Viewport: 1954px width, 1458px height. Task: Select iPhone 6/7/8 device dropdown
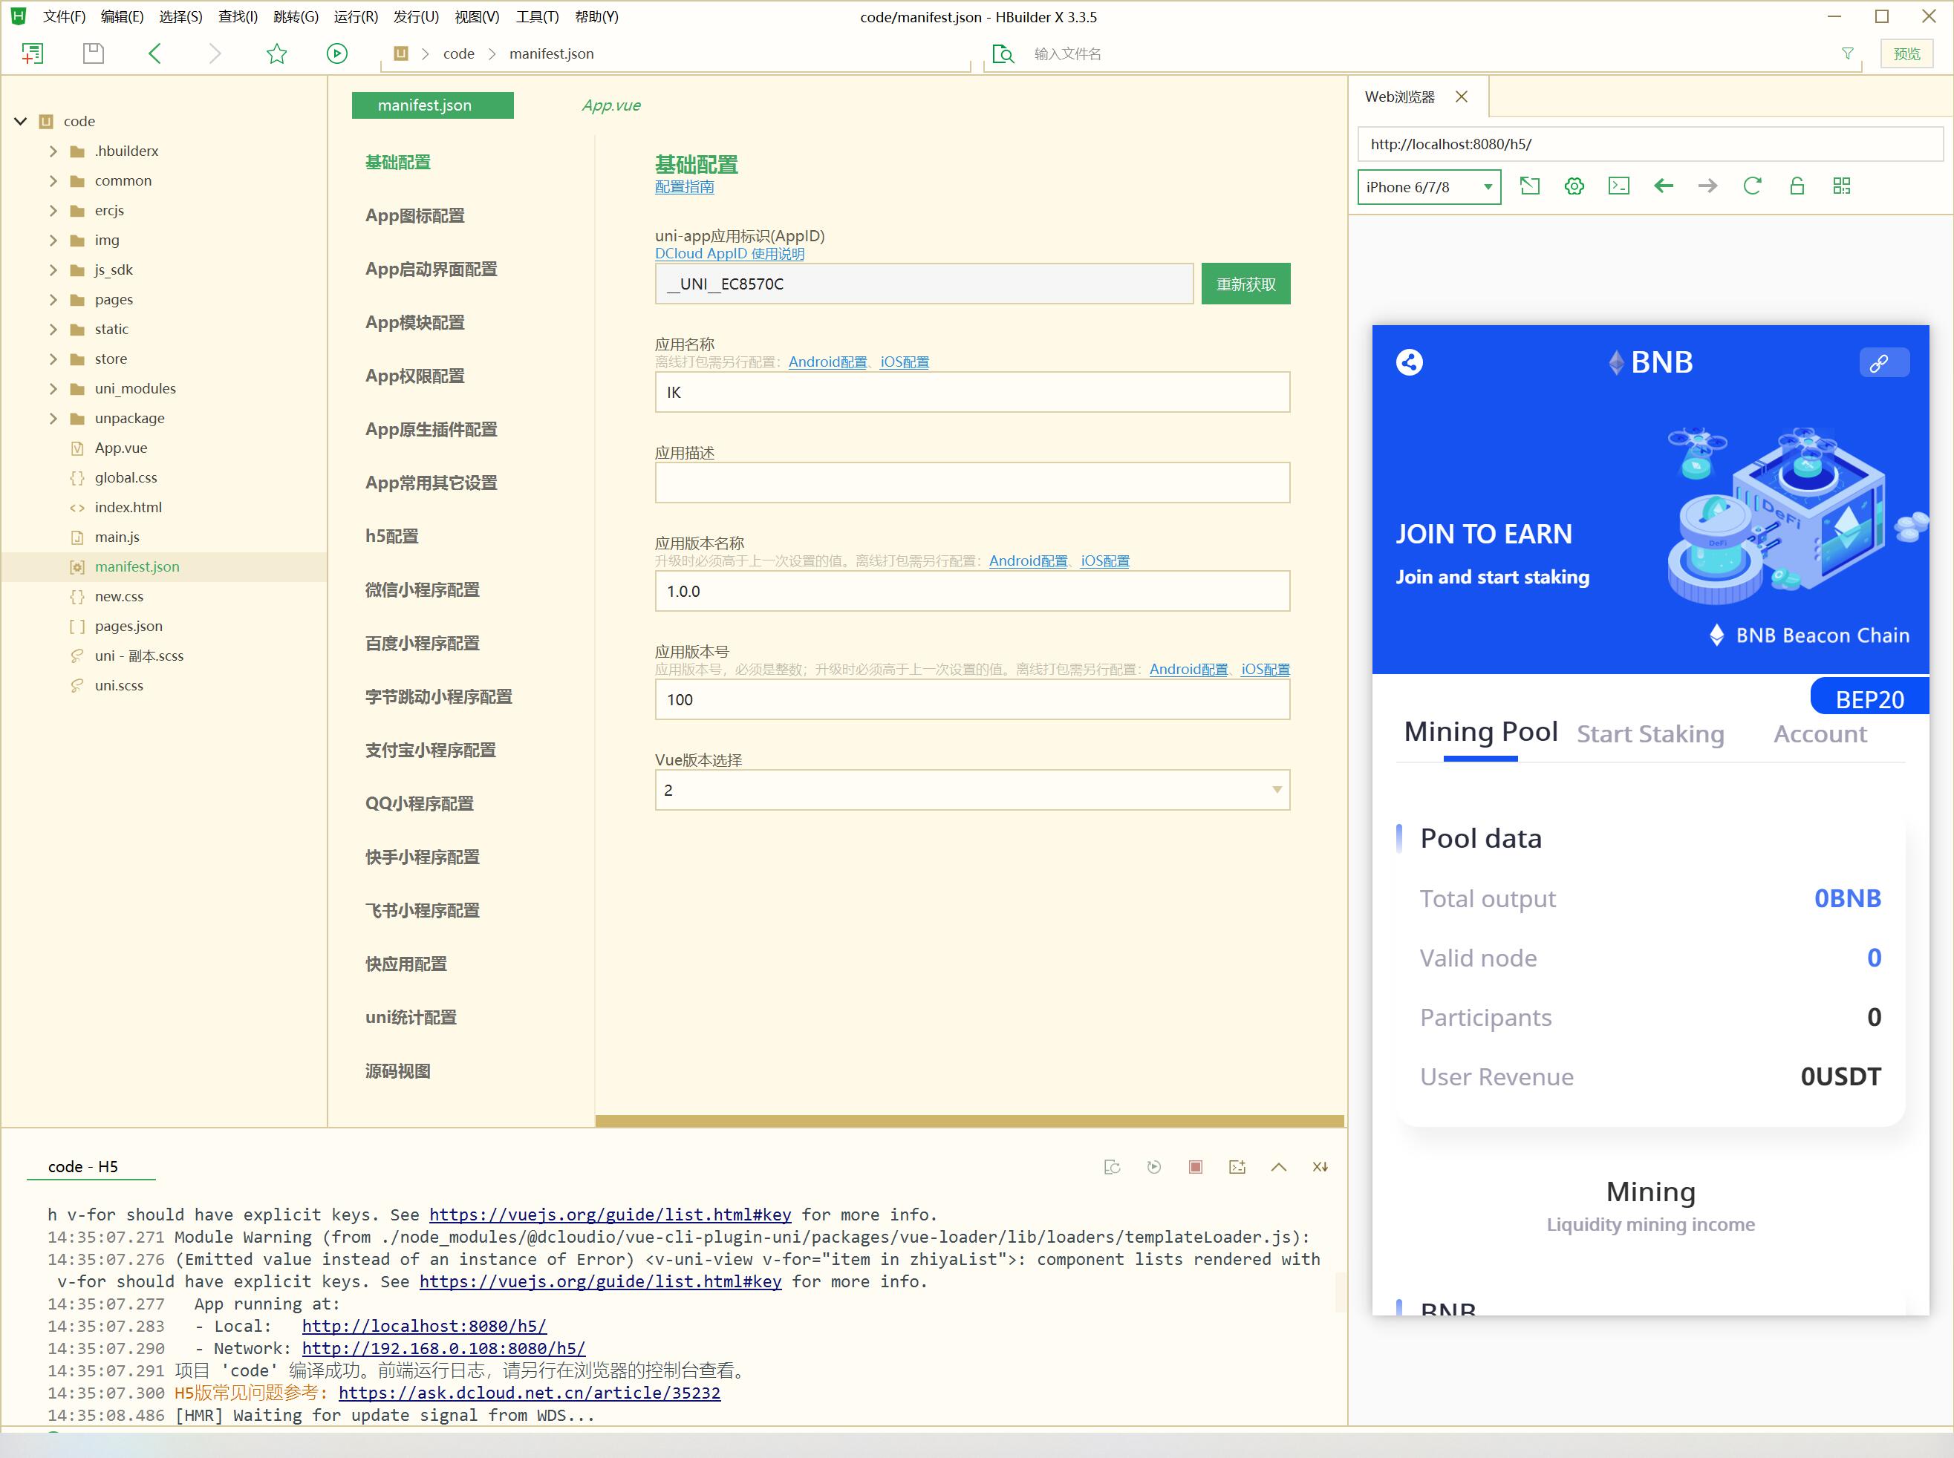coord(1427,186)
